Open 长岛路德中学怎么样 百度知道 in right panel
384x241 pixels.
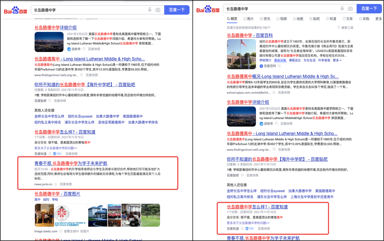pos(257,207)
